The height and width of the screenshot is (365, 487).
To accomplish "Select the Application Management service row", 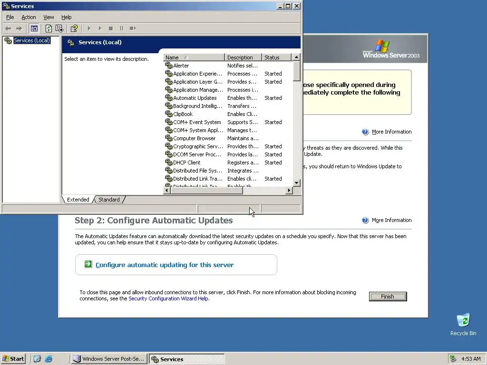I will pyautogui.click(x=228, y=90).
